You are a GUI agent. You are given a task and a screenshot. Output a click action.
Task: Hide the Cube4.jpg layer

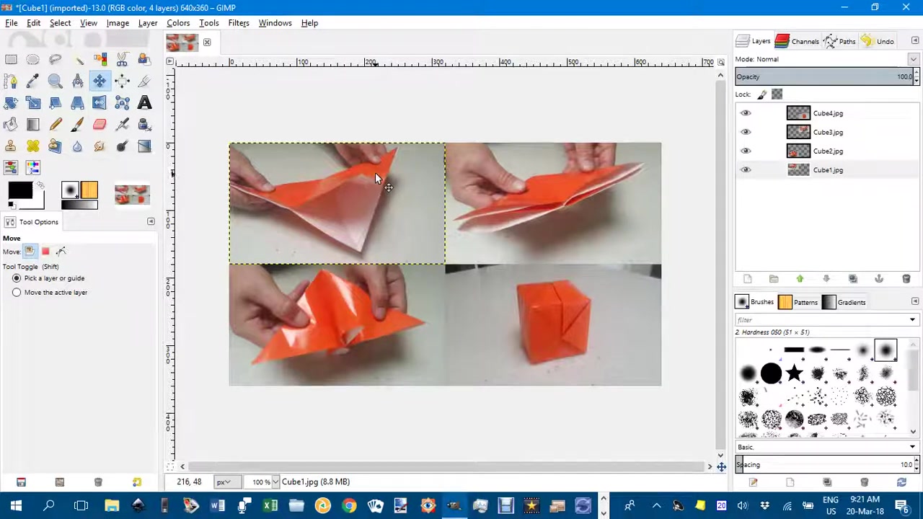point(746,113)
